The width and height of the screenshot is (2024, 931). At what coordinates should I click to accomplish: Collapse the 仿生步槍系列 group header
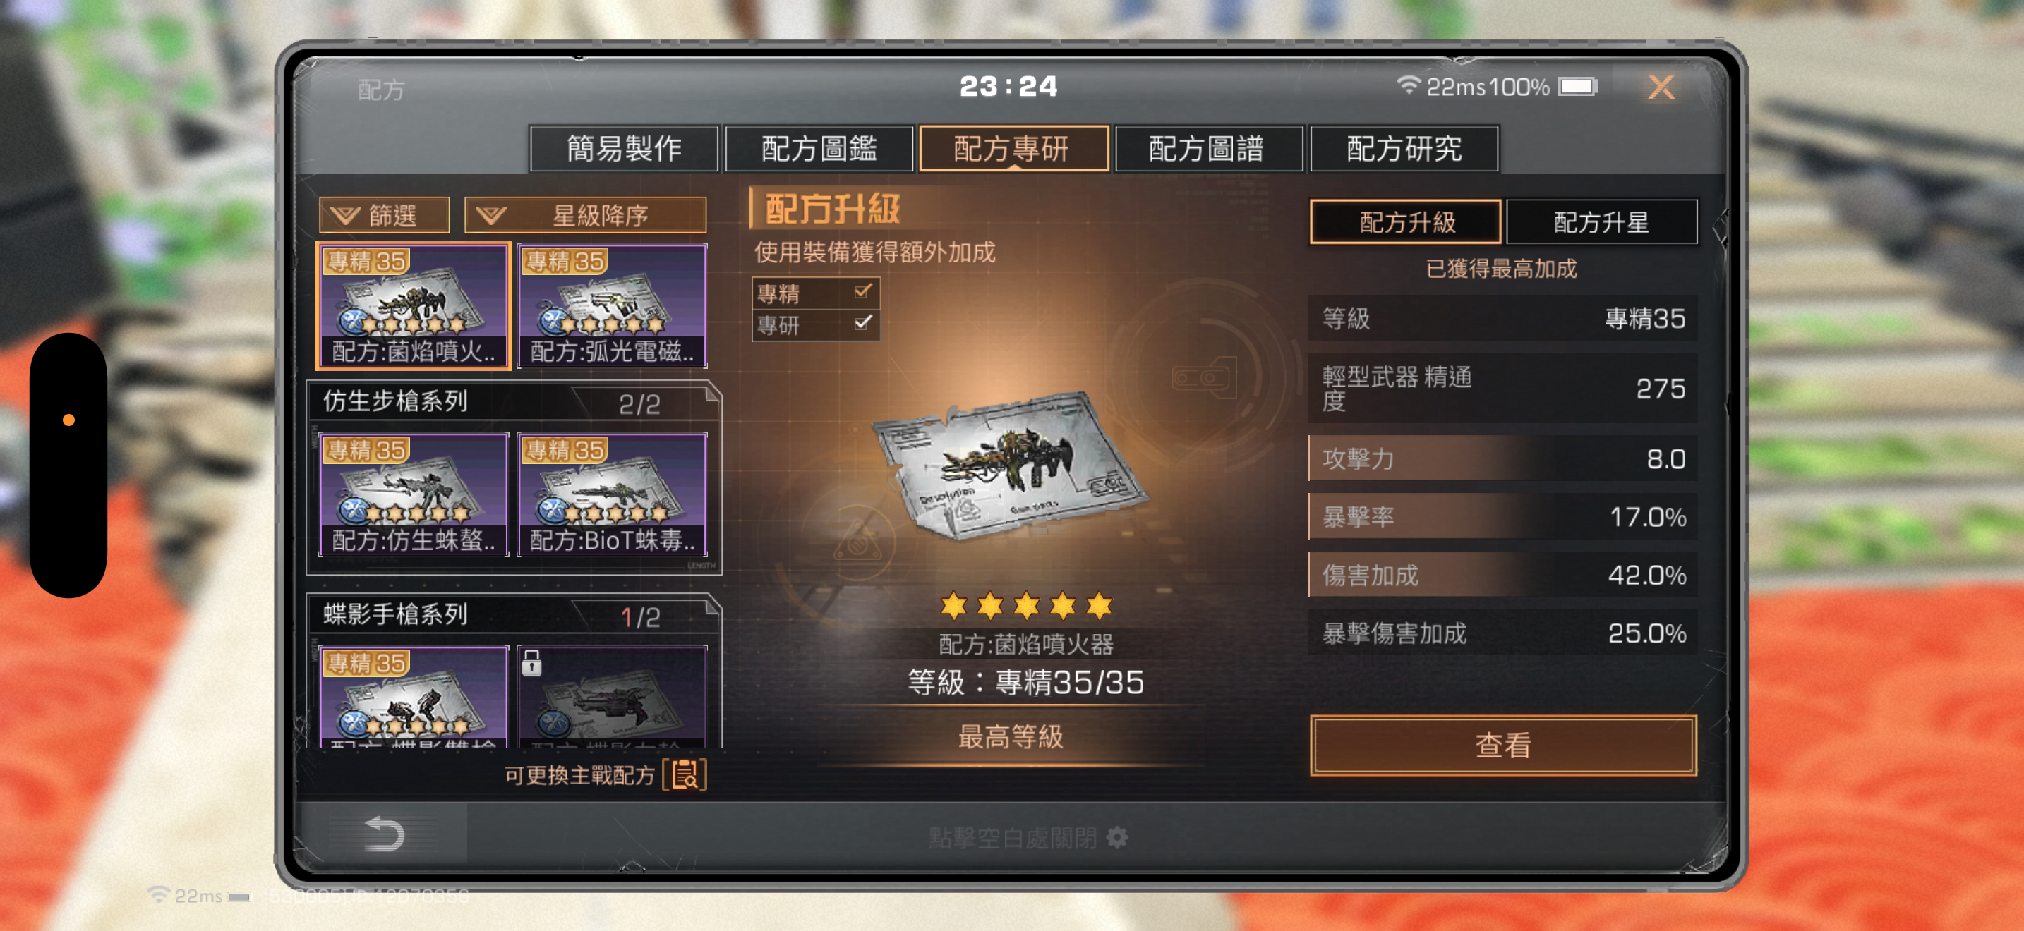[x=513, y=402]
